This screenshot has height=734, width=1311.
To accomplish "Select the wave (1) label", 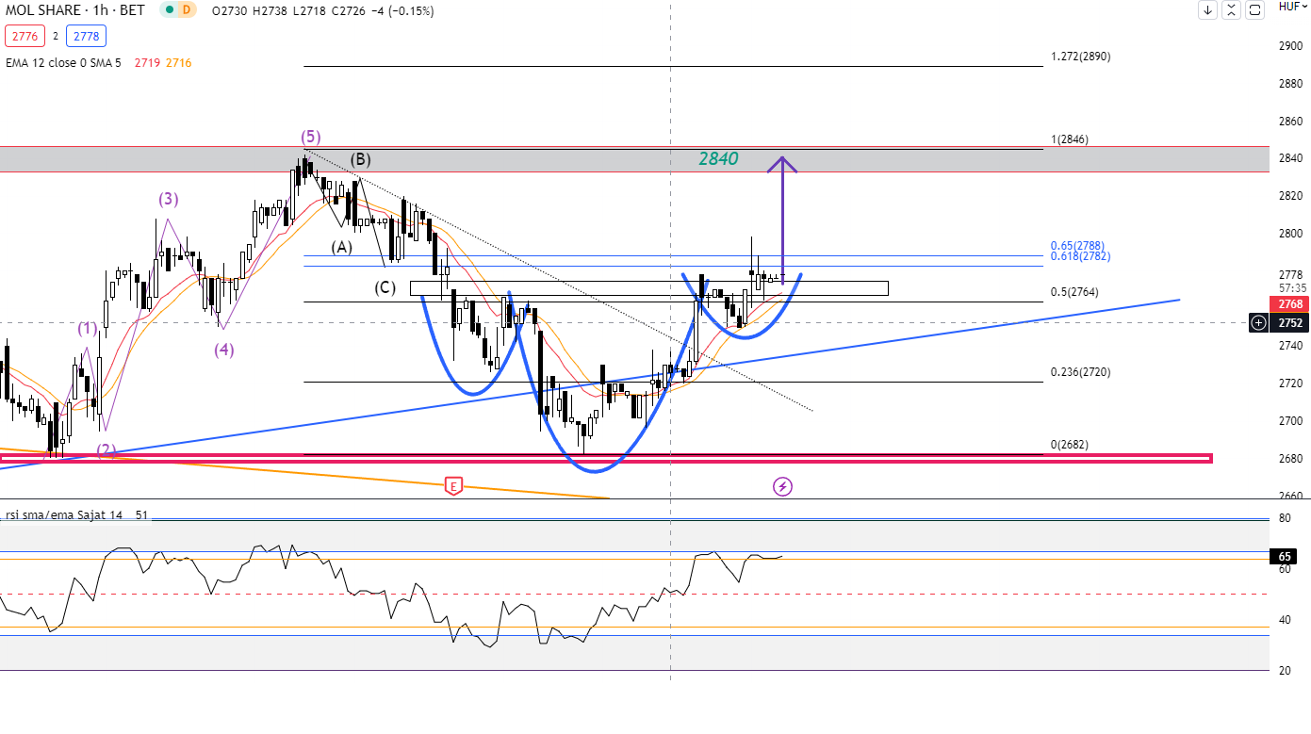I will pyautogui.click(x=88, y=329).
